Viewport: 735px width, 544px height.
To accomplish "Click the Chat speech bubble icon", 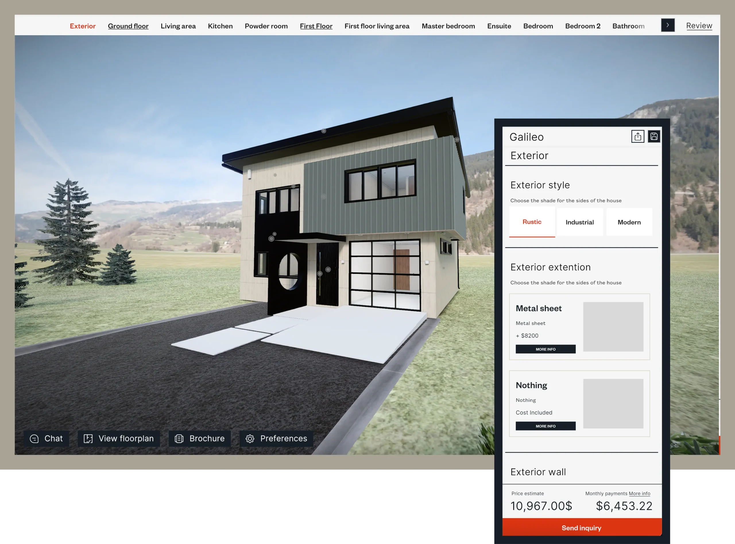I will [34, 439].
